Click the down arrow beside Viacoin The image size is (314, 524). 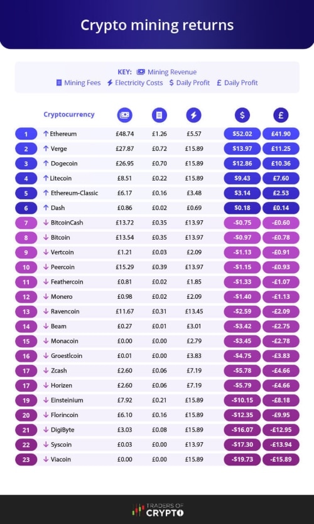[46, 459]
